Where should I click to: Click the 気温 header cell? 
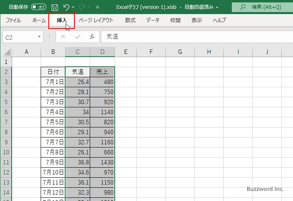[78, 72]
